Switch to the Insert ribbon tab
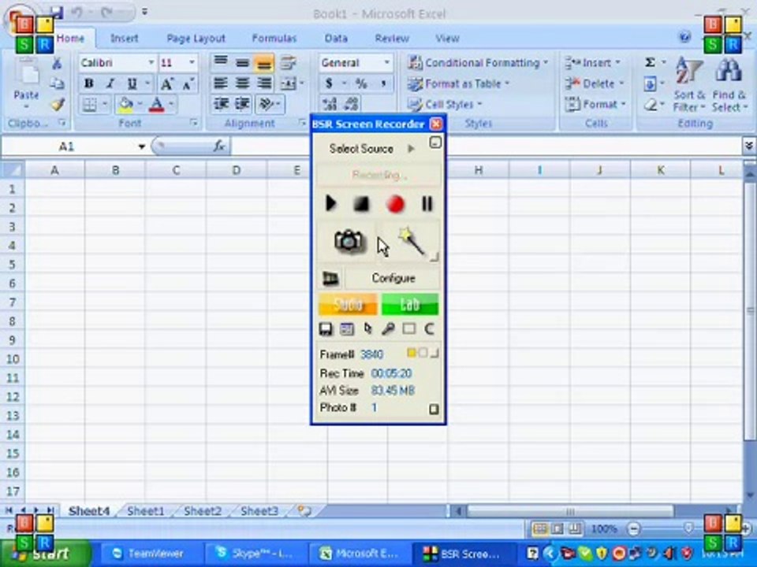The height and width of the screenshot is (567, 757). point(124,38)
